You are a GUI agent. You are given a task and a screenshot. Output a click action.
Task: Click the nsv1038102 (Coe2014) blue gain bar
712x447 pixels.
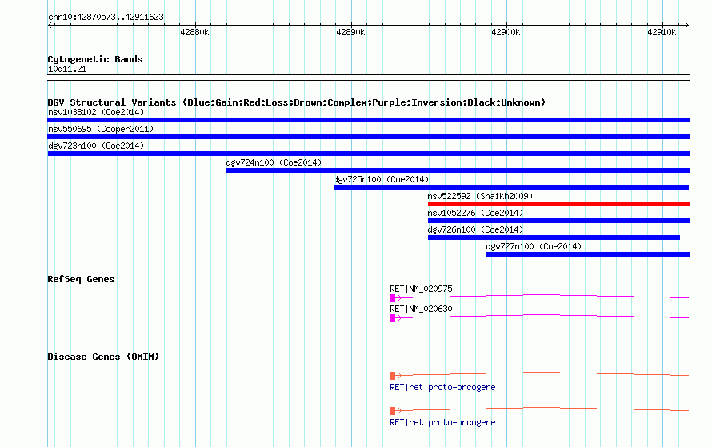[x=368, y=120]
